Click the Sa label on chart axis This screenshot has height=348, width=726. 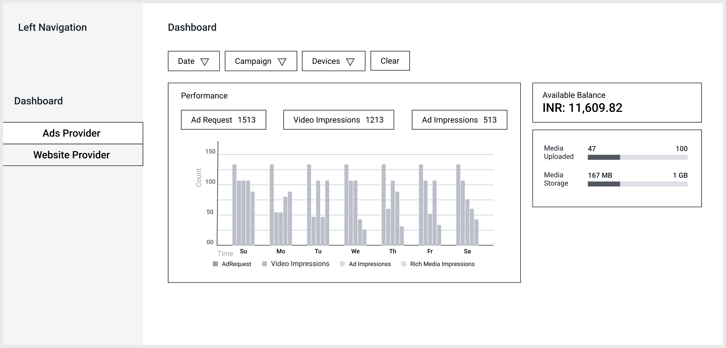pos(467,251)
